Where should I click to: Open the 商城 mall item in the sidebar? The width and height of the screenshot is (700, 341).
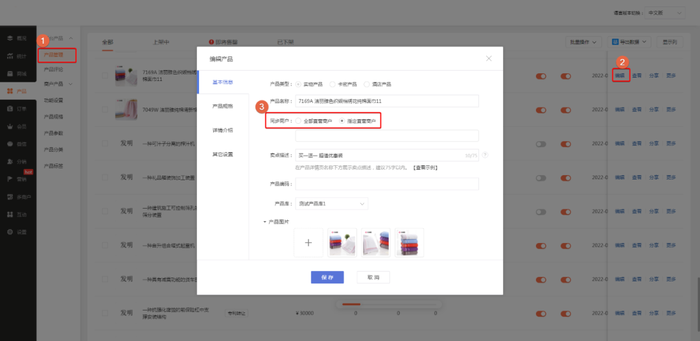pos(17,74)
